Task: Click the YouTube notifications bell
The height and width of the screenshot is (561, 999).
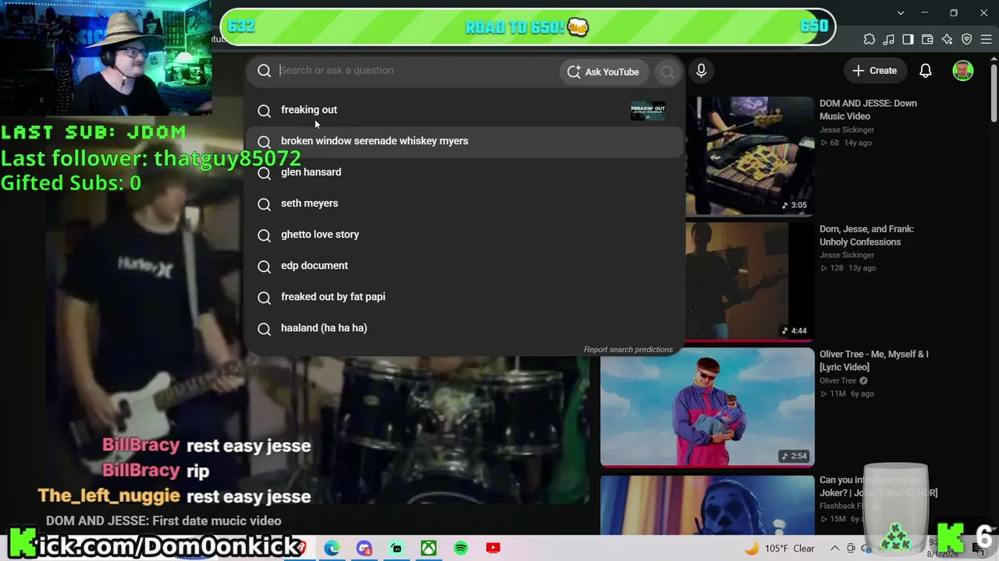Action: pyautogui.click(x=926, y=71)
